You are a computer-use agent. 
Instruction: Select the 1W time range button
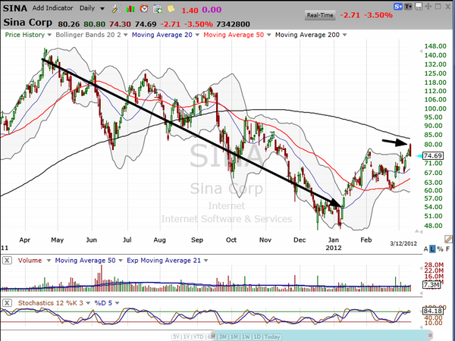[246, 337]
